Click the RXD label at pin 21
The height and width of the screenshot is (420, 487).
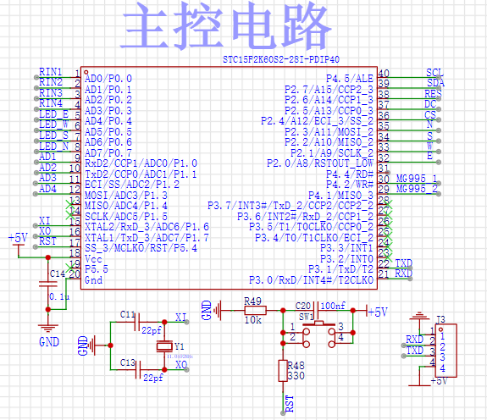click(403, 274)
